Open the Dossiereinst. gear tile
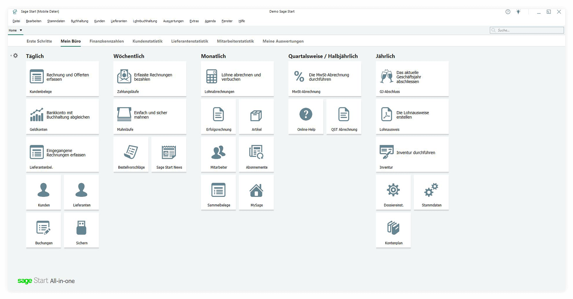The height and width of the screenshot is (299, 573). pyautogui.click(x=393, y=192)
